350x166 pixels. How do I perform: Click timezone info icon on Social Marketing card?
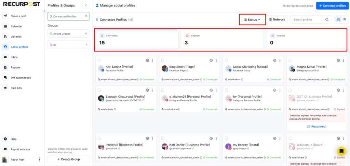pyautogui.click(x=242, y=79)
